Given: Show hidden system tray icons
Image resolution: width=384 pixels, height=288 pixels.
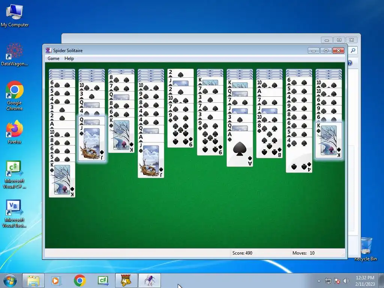Looking at the screenshot, I should point(319,281).
